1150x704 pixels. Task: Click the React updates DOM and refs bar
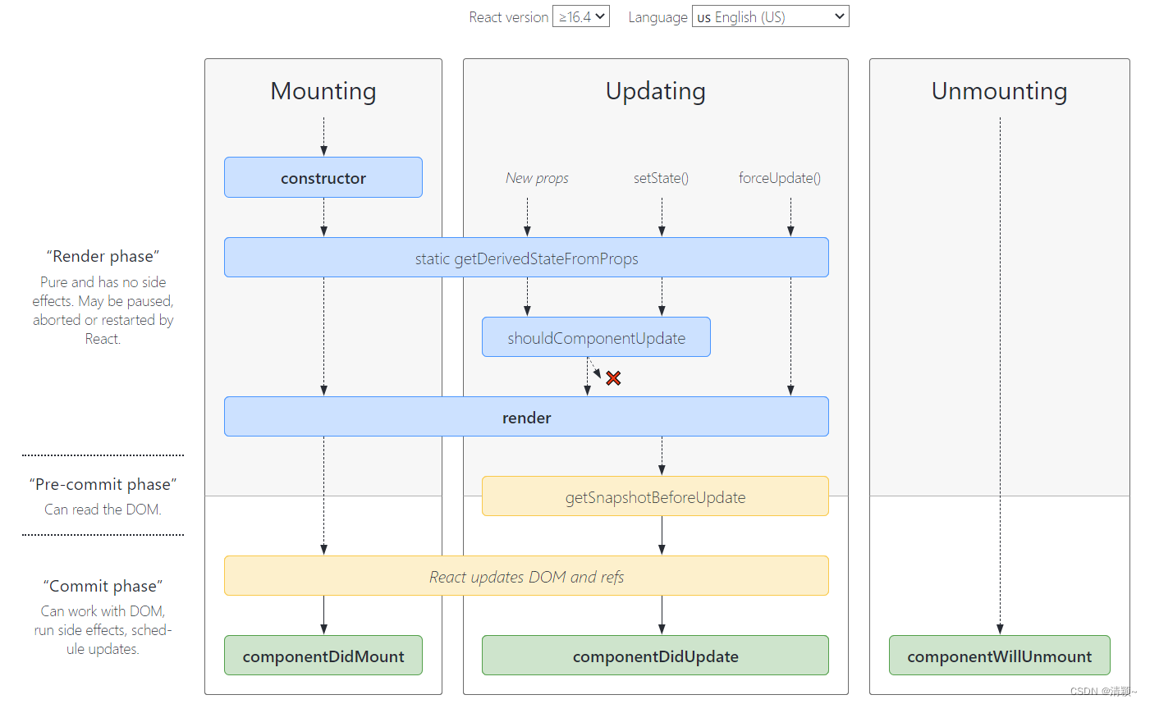[526, 576]
